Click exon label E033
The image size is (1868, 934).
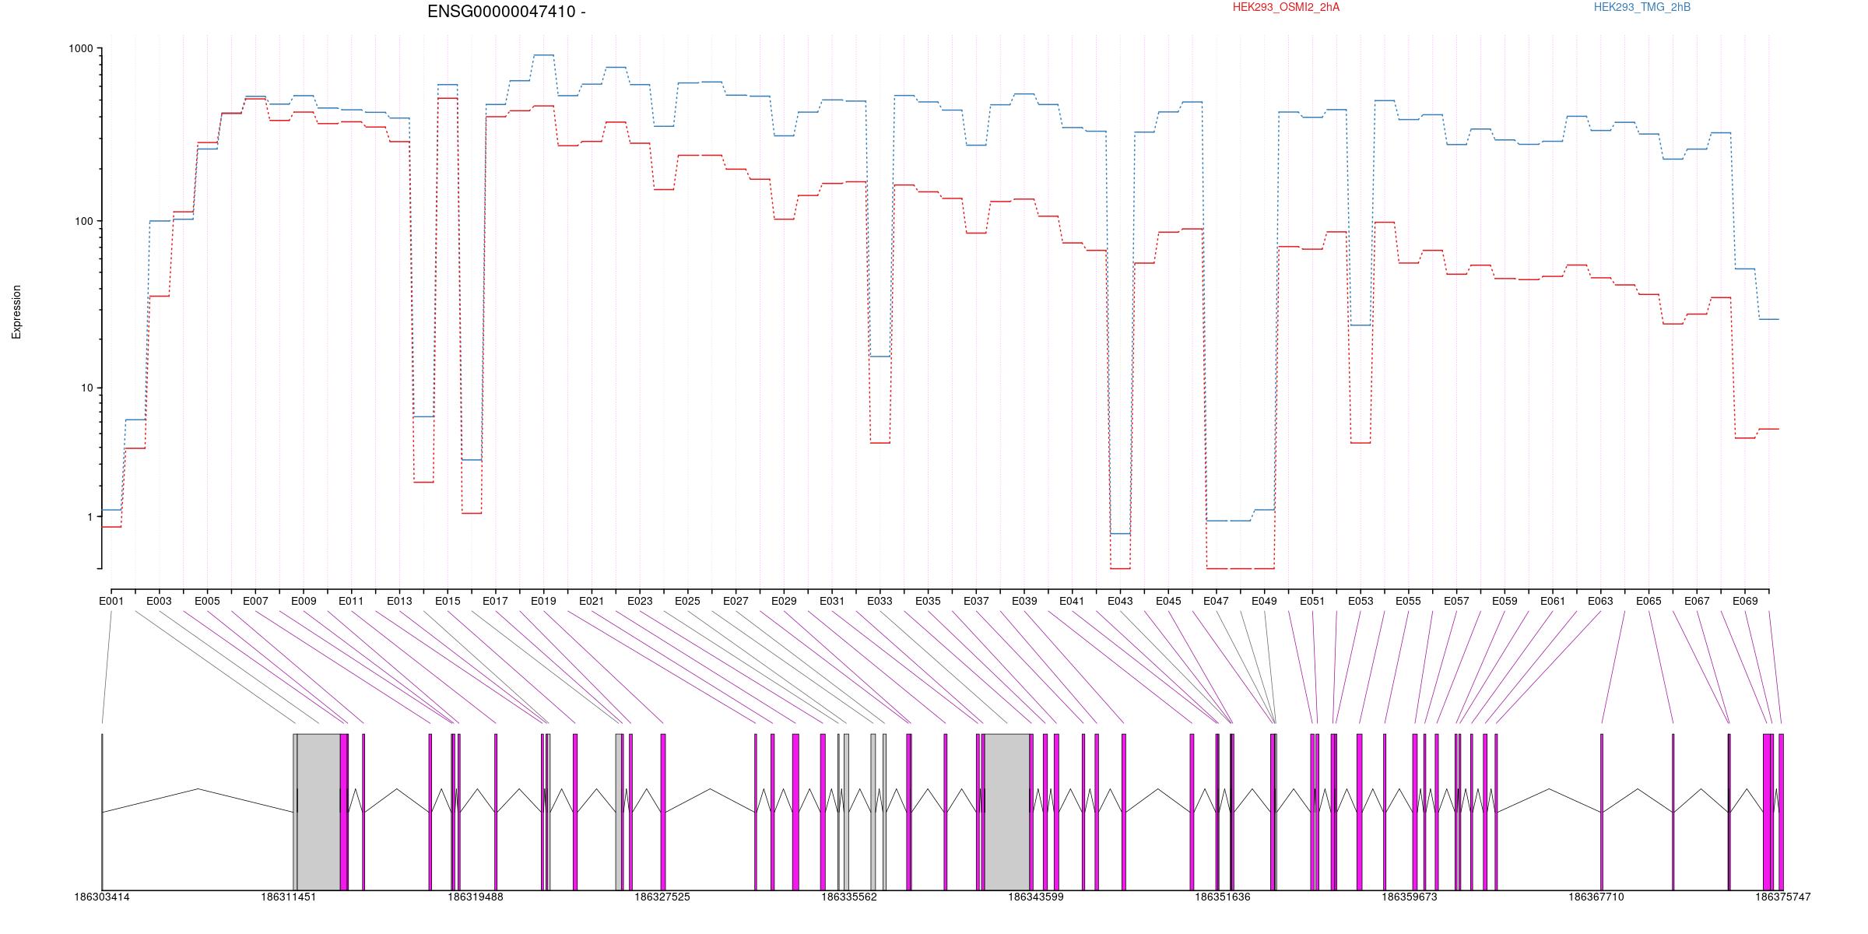880,601
